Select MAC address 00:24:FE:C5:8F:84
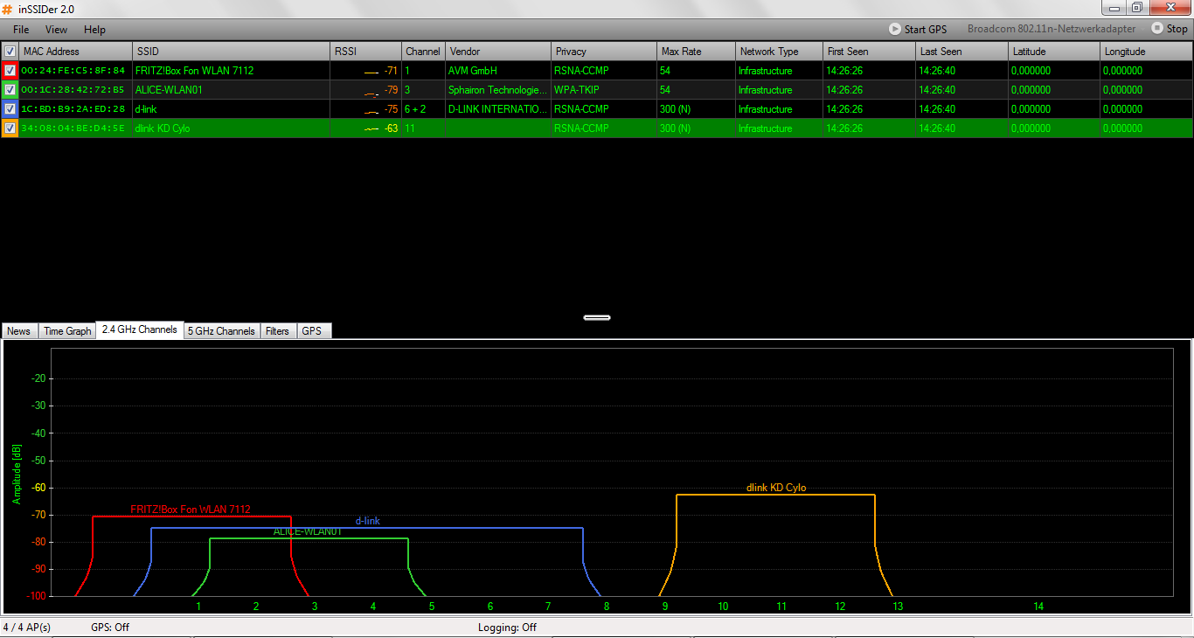Viewport: 1194px width, 638px height. (x=73, y=71)
